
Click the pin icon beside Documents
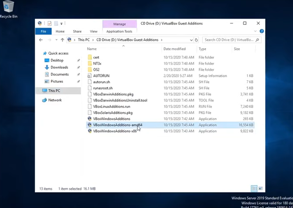(x=78, y=75)
